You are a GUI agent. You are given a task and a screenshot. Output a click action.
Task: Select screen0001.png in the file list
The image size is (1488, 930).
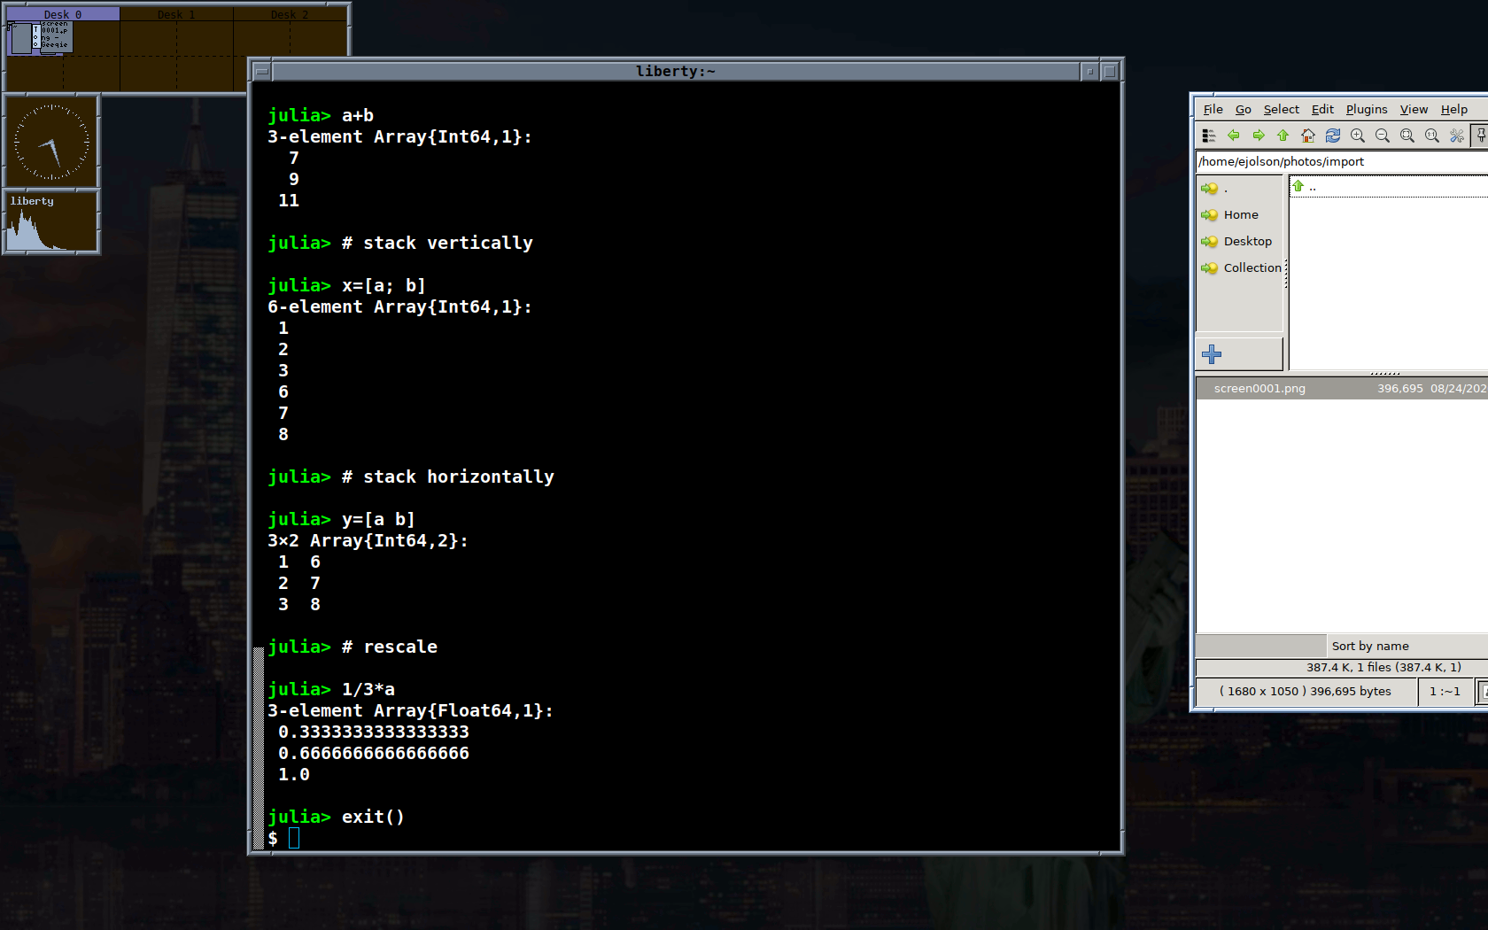(x=1259, y=388)
